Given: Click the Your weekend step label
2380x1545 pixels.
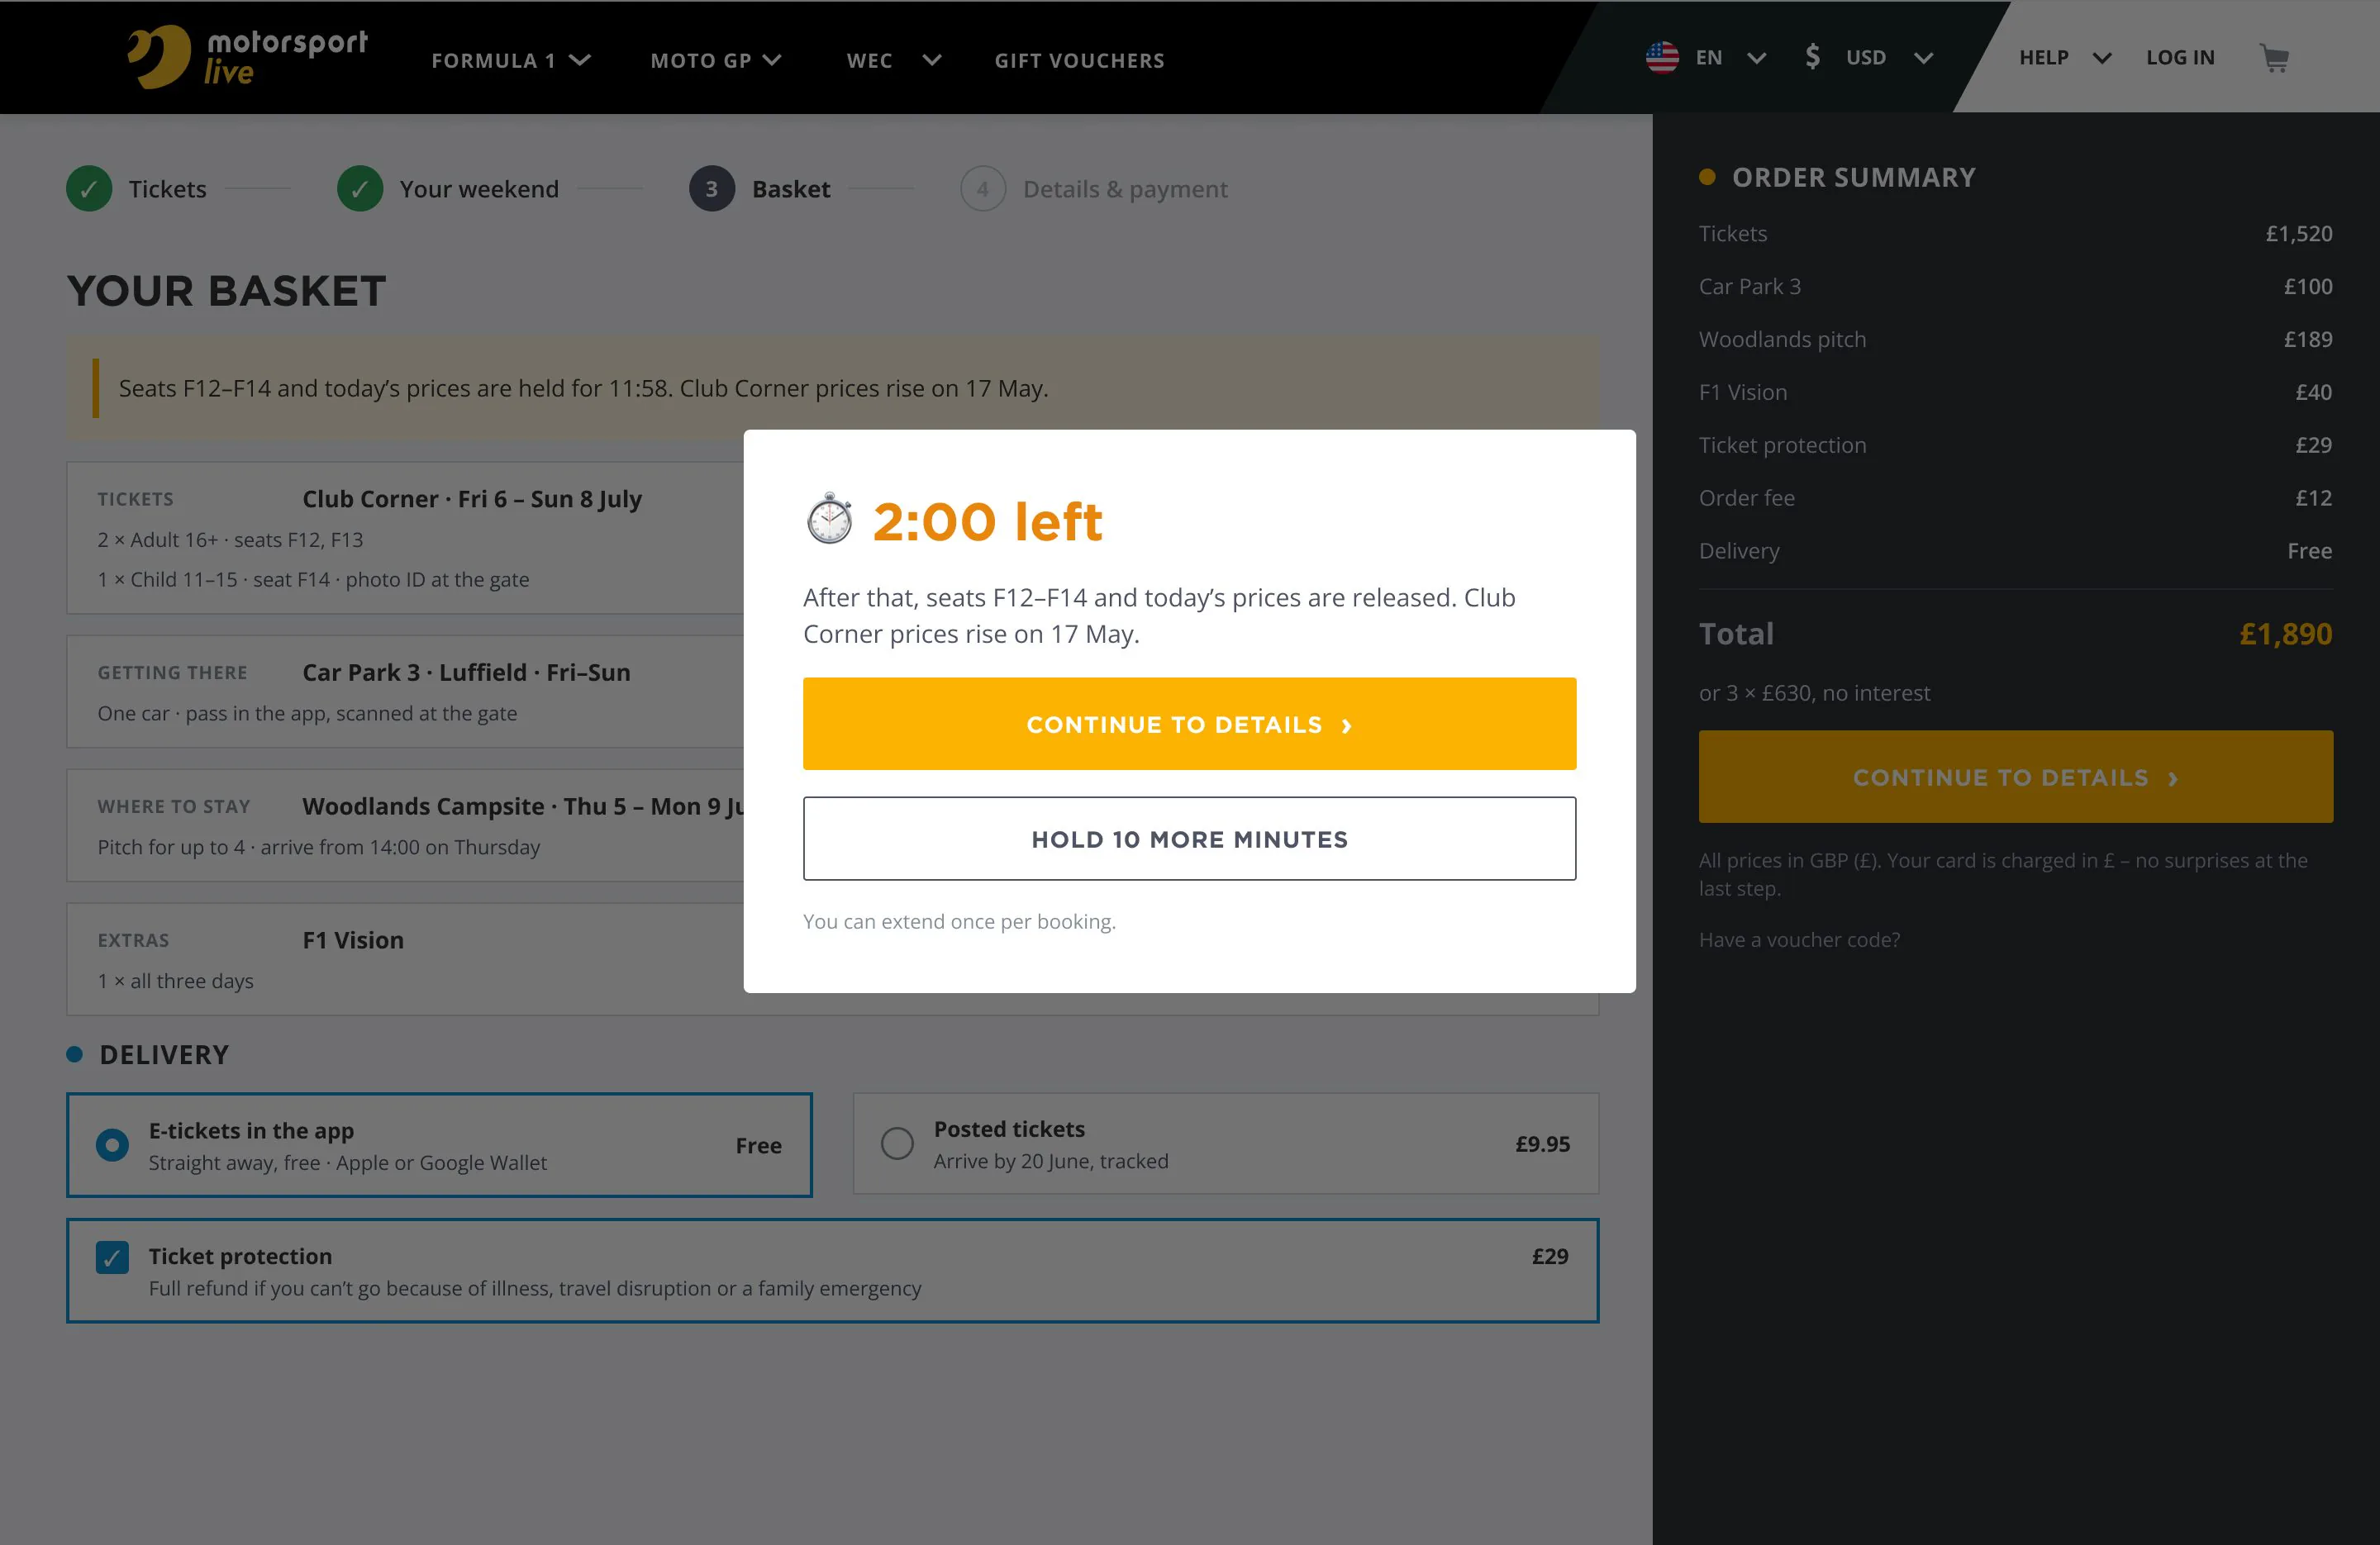Looking at the screenshot, I should (x=479, y=189).
